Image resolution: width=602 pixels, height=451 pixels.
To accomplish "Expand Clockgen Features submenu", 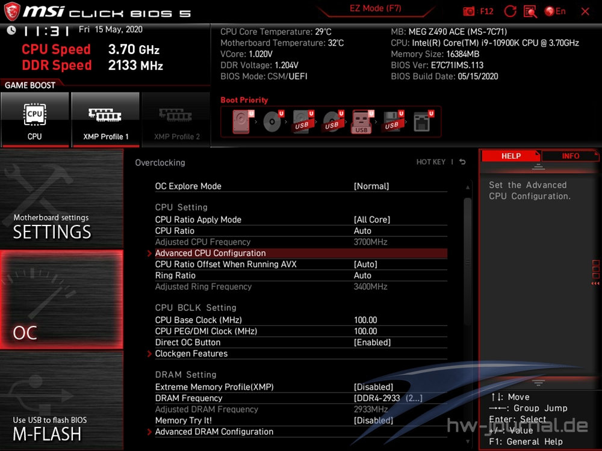I will pos(301,354).
